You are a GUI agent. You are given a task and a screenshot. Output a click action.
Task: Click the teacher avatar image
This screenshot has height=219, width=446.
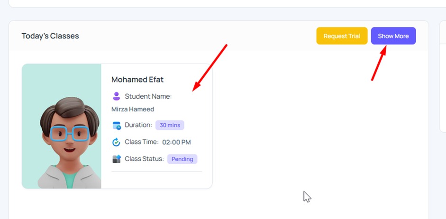(62, 126)
